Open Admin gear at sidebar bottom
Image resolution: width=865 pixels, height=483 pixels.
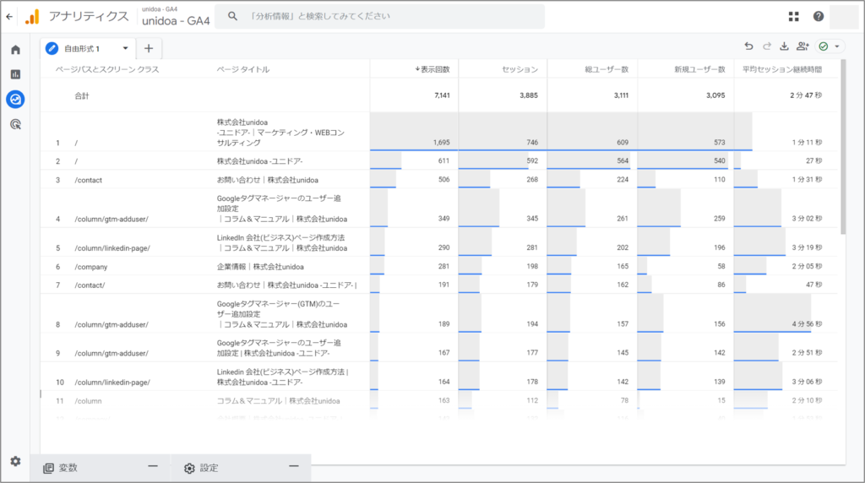[15, 461]
